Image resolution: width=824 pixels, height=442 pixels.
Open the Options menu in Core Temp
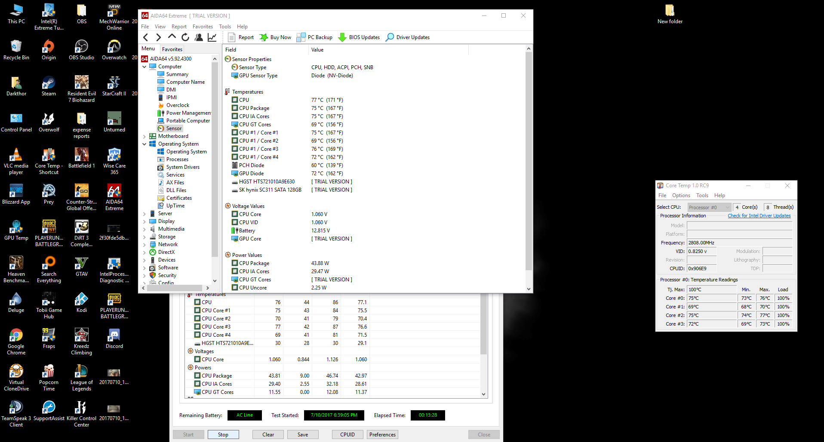[681, 195]
